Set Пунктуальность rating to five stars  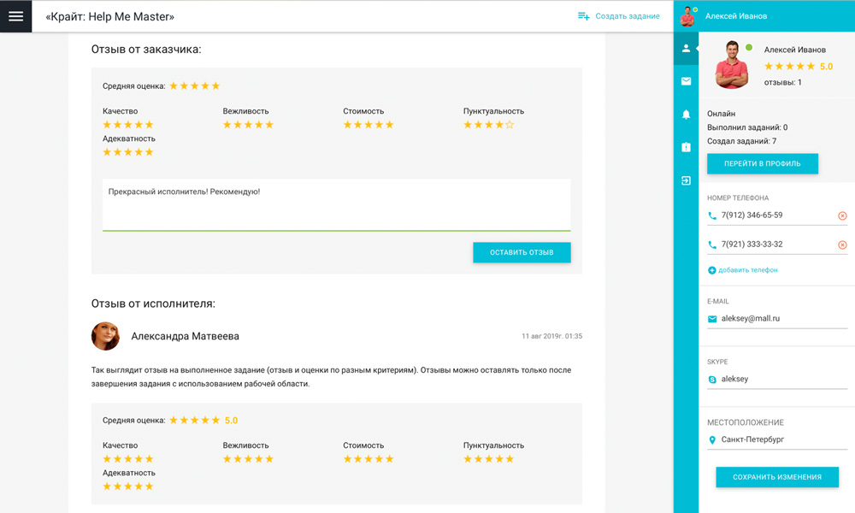point(510,125)
